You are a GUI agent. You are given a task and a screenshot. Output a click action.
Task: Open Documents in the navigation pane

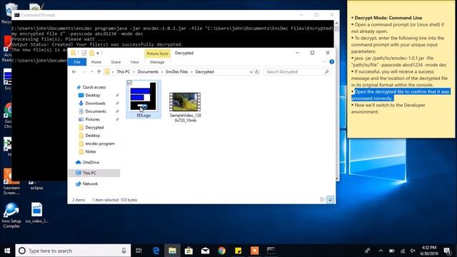click(95, 111)
